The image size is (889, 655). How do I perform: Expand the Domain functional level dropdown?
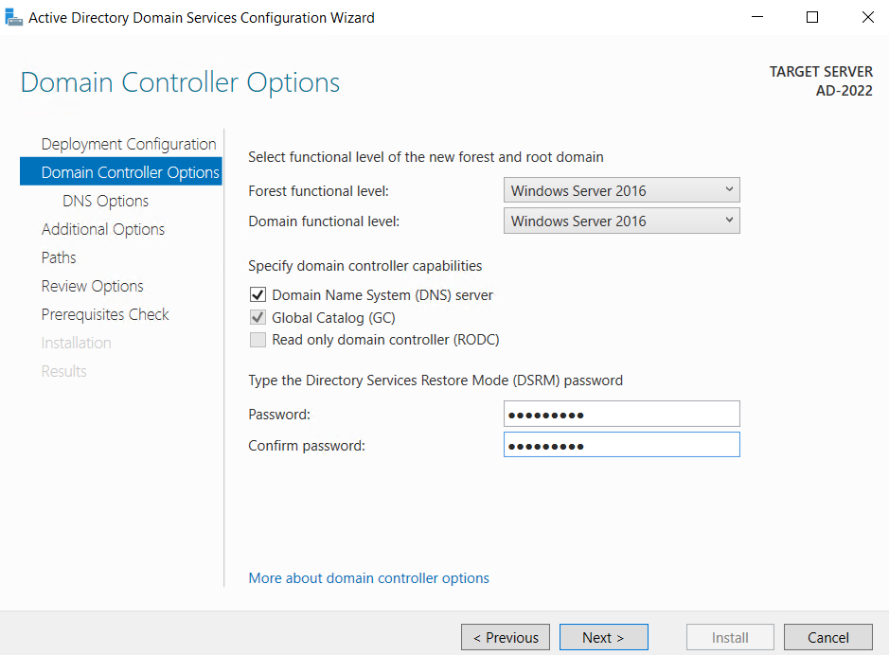[x=621, y=221]
